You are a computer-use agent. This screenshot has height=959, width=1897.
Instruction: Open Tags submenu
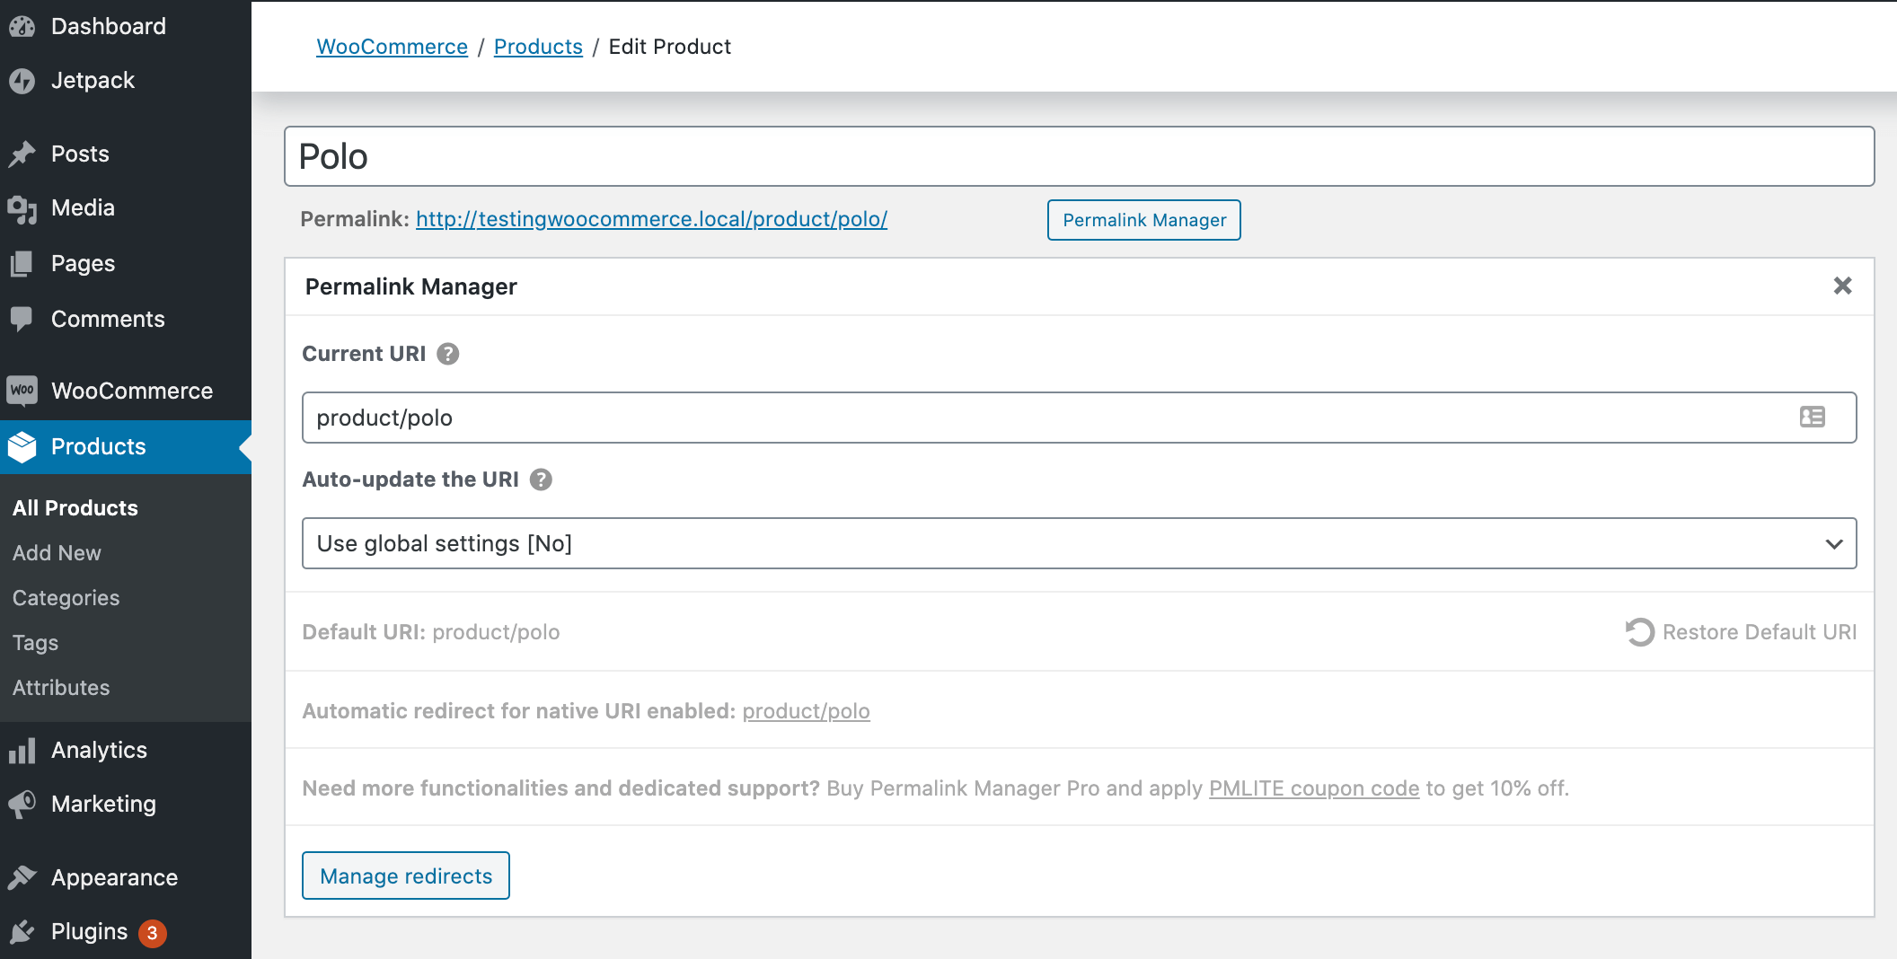tap(35, 643)
